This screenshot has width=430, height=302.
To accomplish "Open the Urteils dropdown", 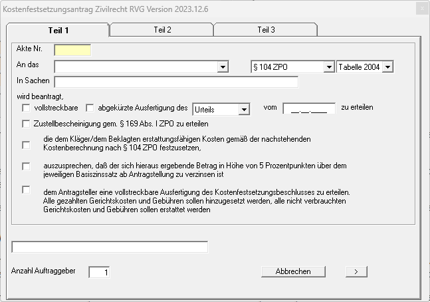I will tap(244, 110).
